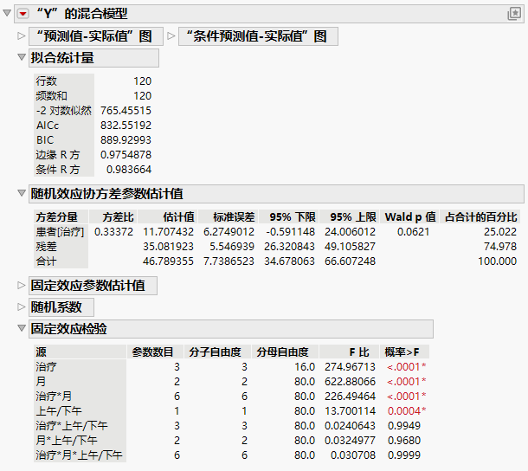Click the 条件 R 方 value 0.983664
The height and width of the screenshot is (471, 528).
click(x=129, y=170)
